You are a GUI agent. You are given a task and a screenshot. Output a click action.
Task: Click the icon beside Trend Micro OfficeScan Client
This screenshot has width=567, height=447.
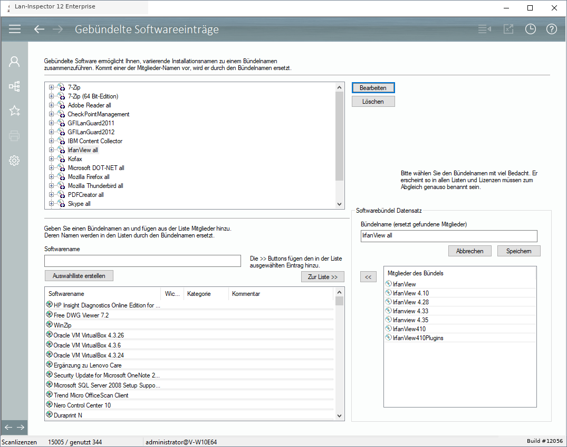point(50,394)
